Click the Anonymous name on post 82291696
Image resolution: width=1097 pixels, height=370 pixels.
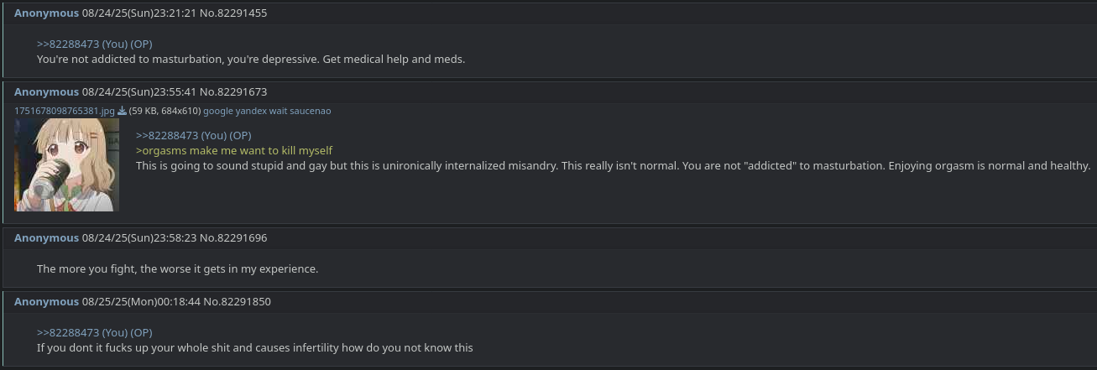point(46,237)
